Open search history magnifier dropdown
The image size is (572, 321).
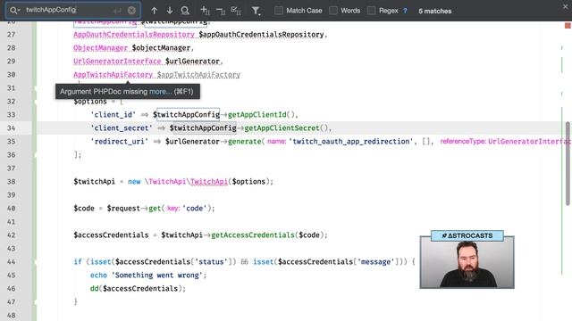pyautogui.click(x=14, y=10)
